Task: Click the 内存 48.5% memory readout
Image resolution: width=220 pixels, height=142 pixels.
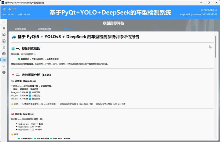Action: [x=24, y=14]
